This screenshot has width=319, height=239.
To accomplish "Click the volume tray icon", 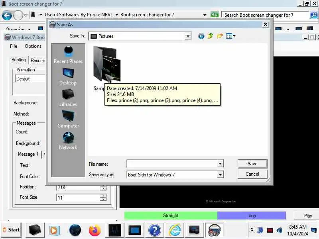I will pos(280,230).
